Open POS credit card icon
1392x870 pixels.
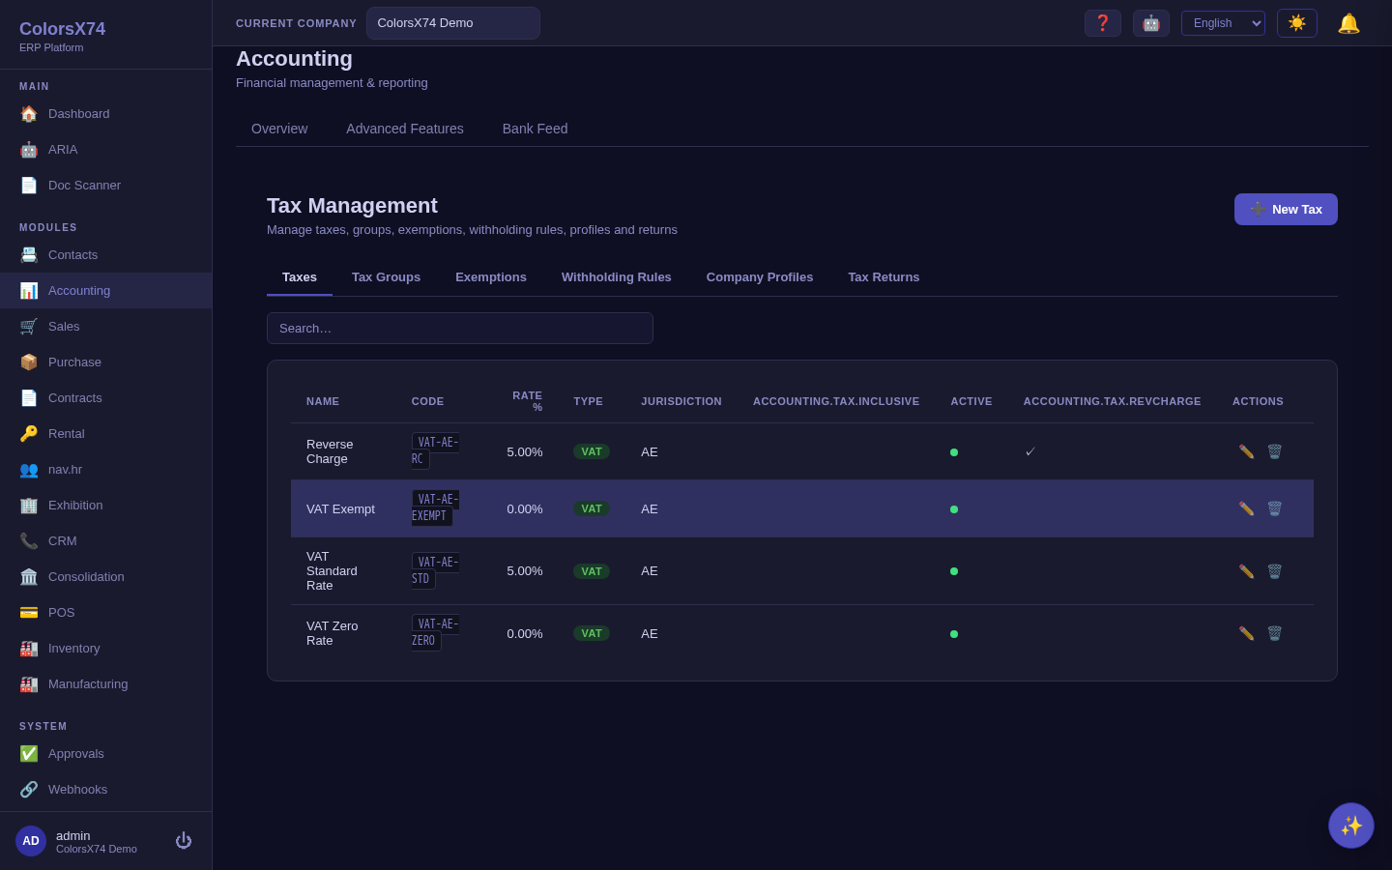(29, 613)
